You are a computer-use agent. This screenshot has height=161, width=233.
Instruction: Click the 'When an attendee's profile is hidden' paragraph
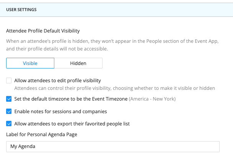pos(112,45)
